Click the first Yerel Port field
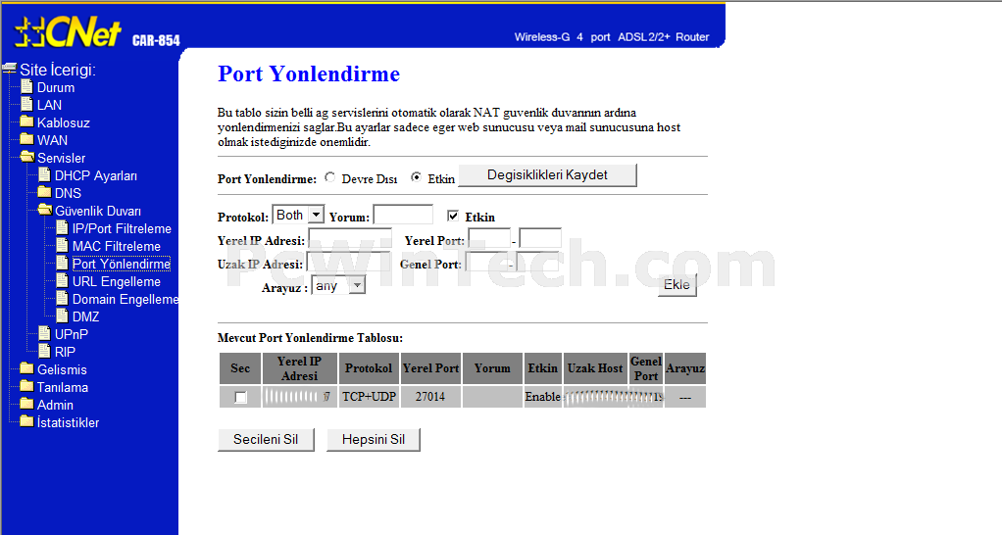The width and height of the screenshot is (1002, 535). [489, 239]
